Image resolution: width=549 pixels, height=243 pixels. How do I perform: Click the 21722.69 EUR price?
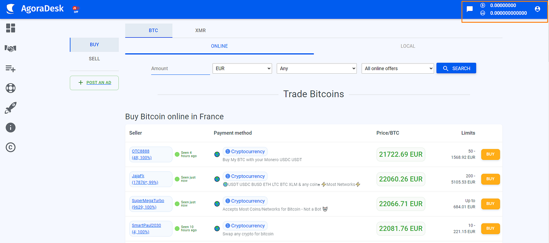tap(401, 154)
